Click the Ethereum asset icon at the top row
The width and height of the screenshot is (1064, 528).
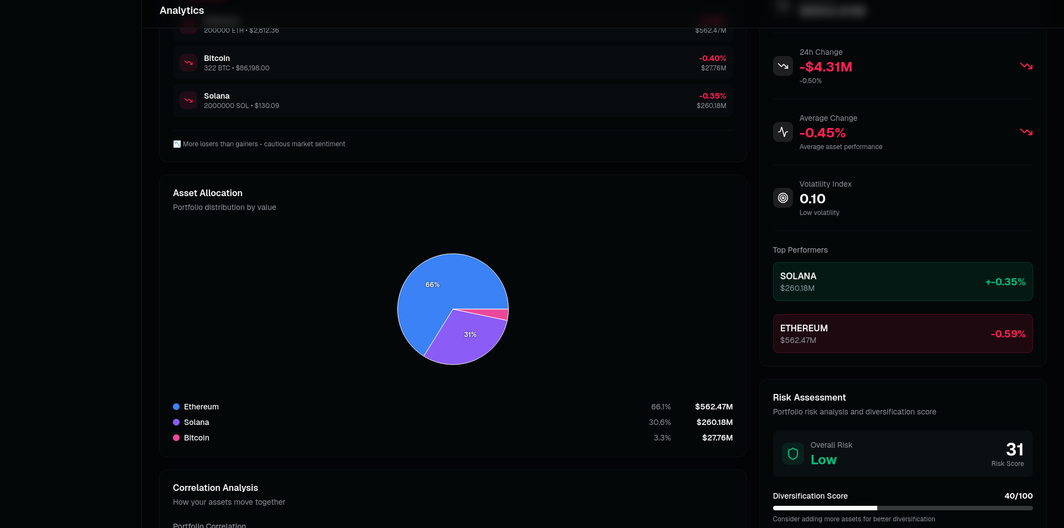[x=188, y=25]
